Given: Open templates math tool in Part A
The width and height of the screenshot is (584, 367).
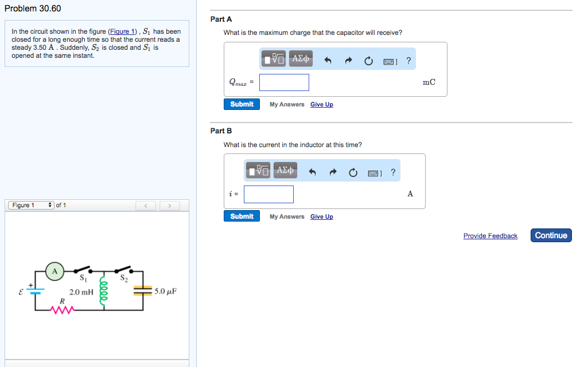Looking at the screenshot, I should [x=274, y=59].
